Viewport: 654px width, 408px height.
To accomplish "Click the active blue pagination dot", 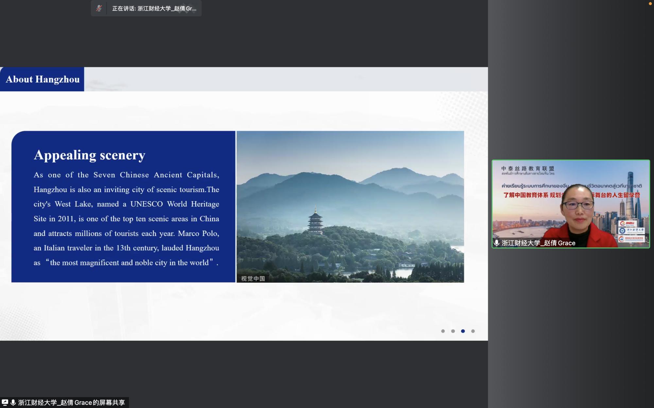I will click(463, 331).
